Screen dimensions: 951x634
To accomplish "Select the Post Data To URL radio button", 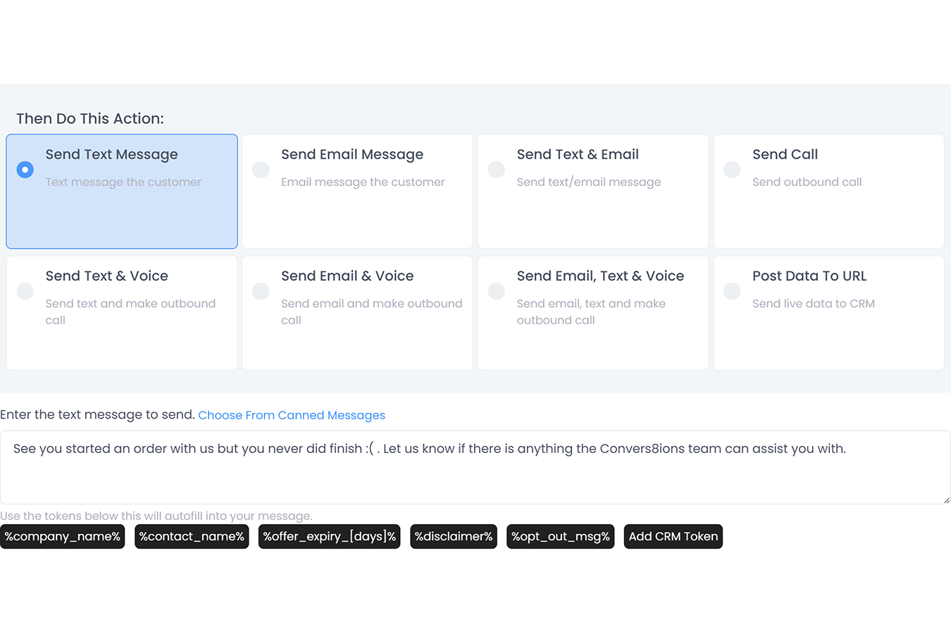I will (731, 291).
